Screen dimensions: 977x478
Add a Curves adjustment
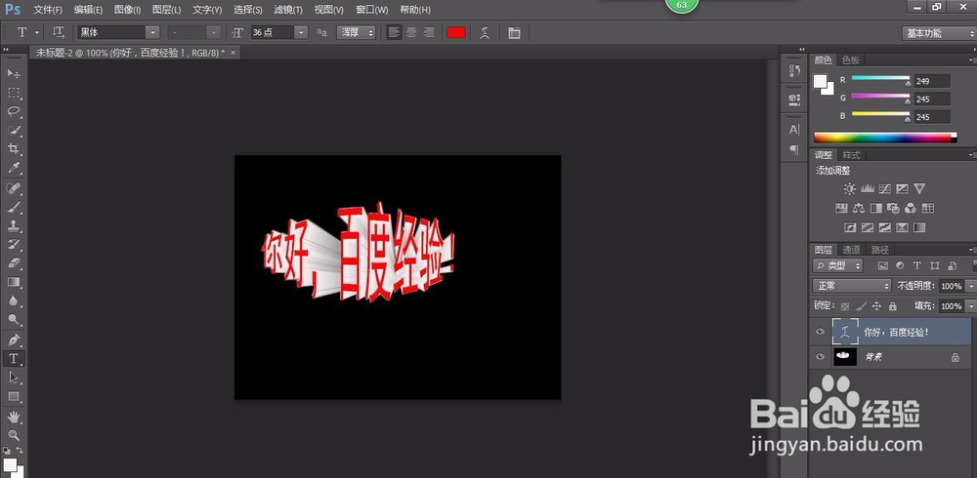884,188
